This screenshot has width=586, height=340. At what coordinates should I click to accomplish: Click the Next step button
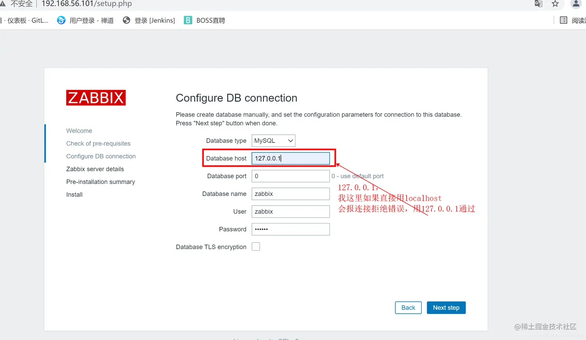(x=446, y=307)
